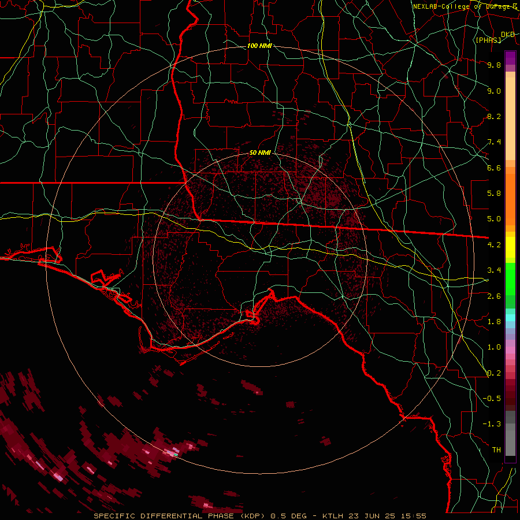This screenshot has width=520, height=520.
Task: Click the 8.2 legend value
Action: [x=494, y=116]
